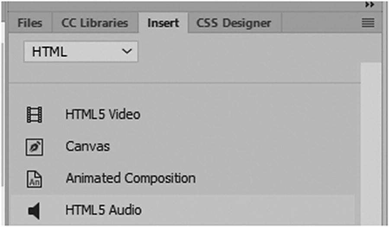
Task: Open the HTML category dropdown
Action: tap(80, 52)
